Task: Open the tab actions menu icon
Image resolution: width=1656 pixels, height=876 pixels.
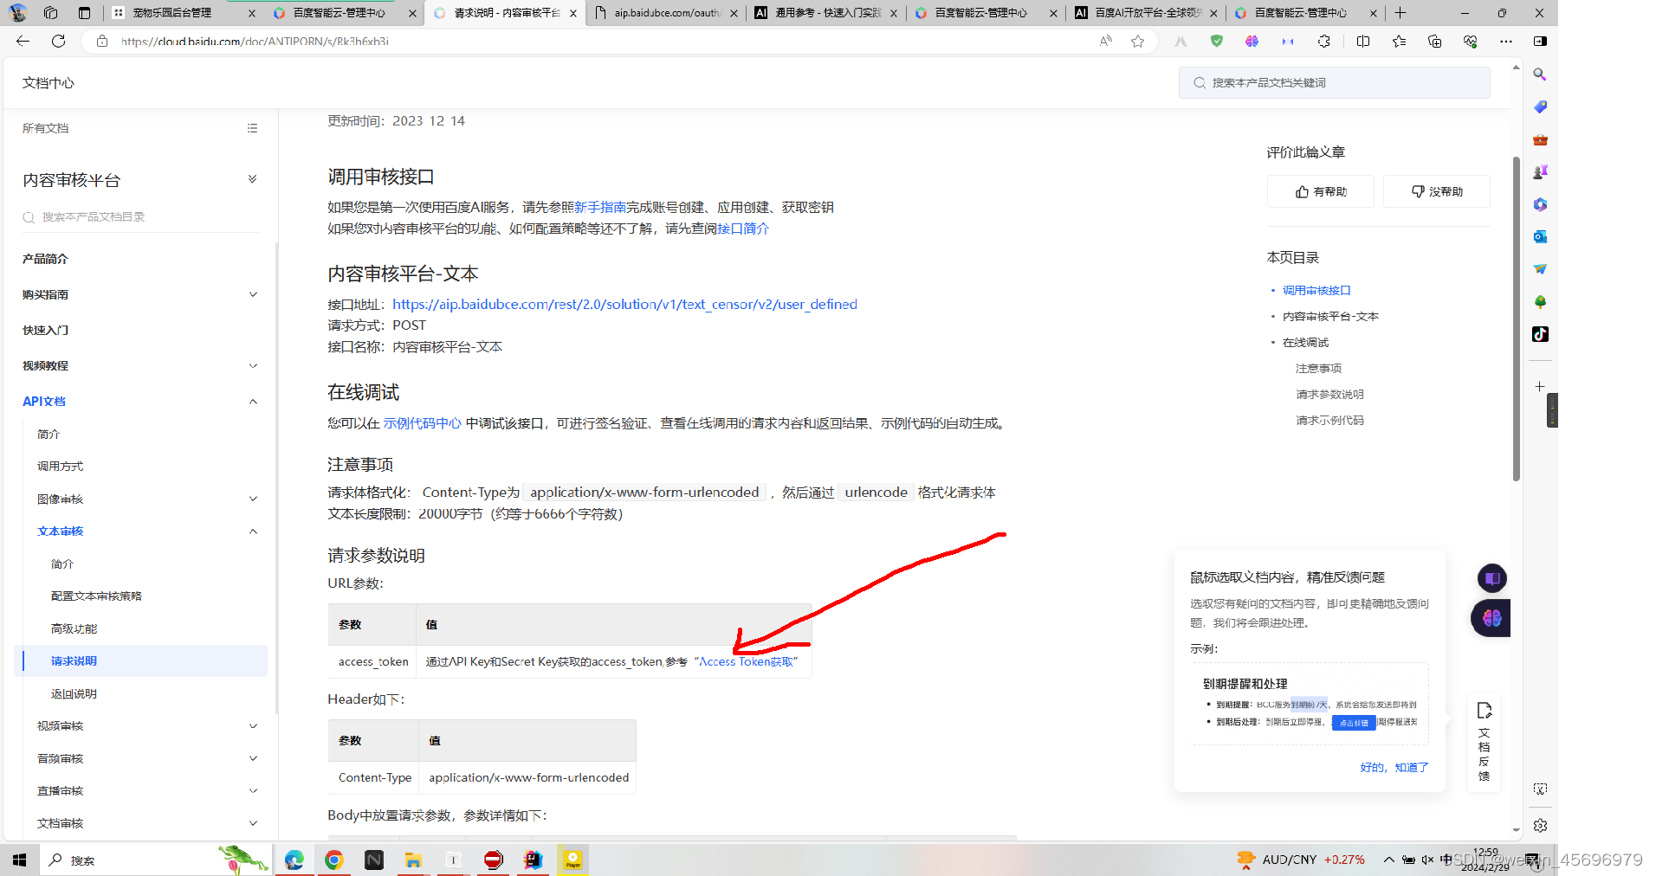Action: point(84,13)
